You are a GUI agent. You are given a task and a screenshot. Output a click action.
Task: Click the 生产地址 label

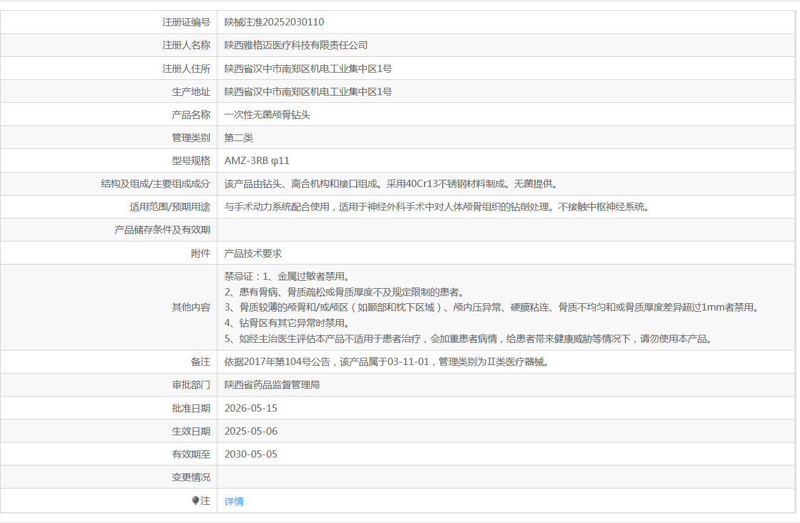point(191,91)
